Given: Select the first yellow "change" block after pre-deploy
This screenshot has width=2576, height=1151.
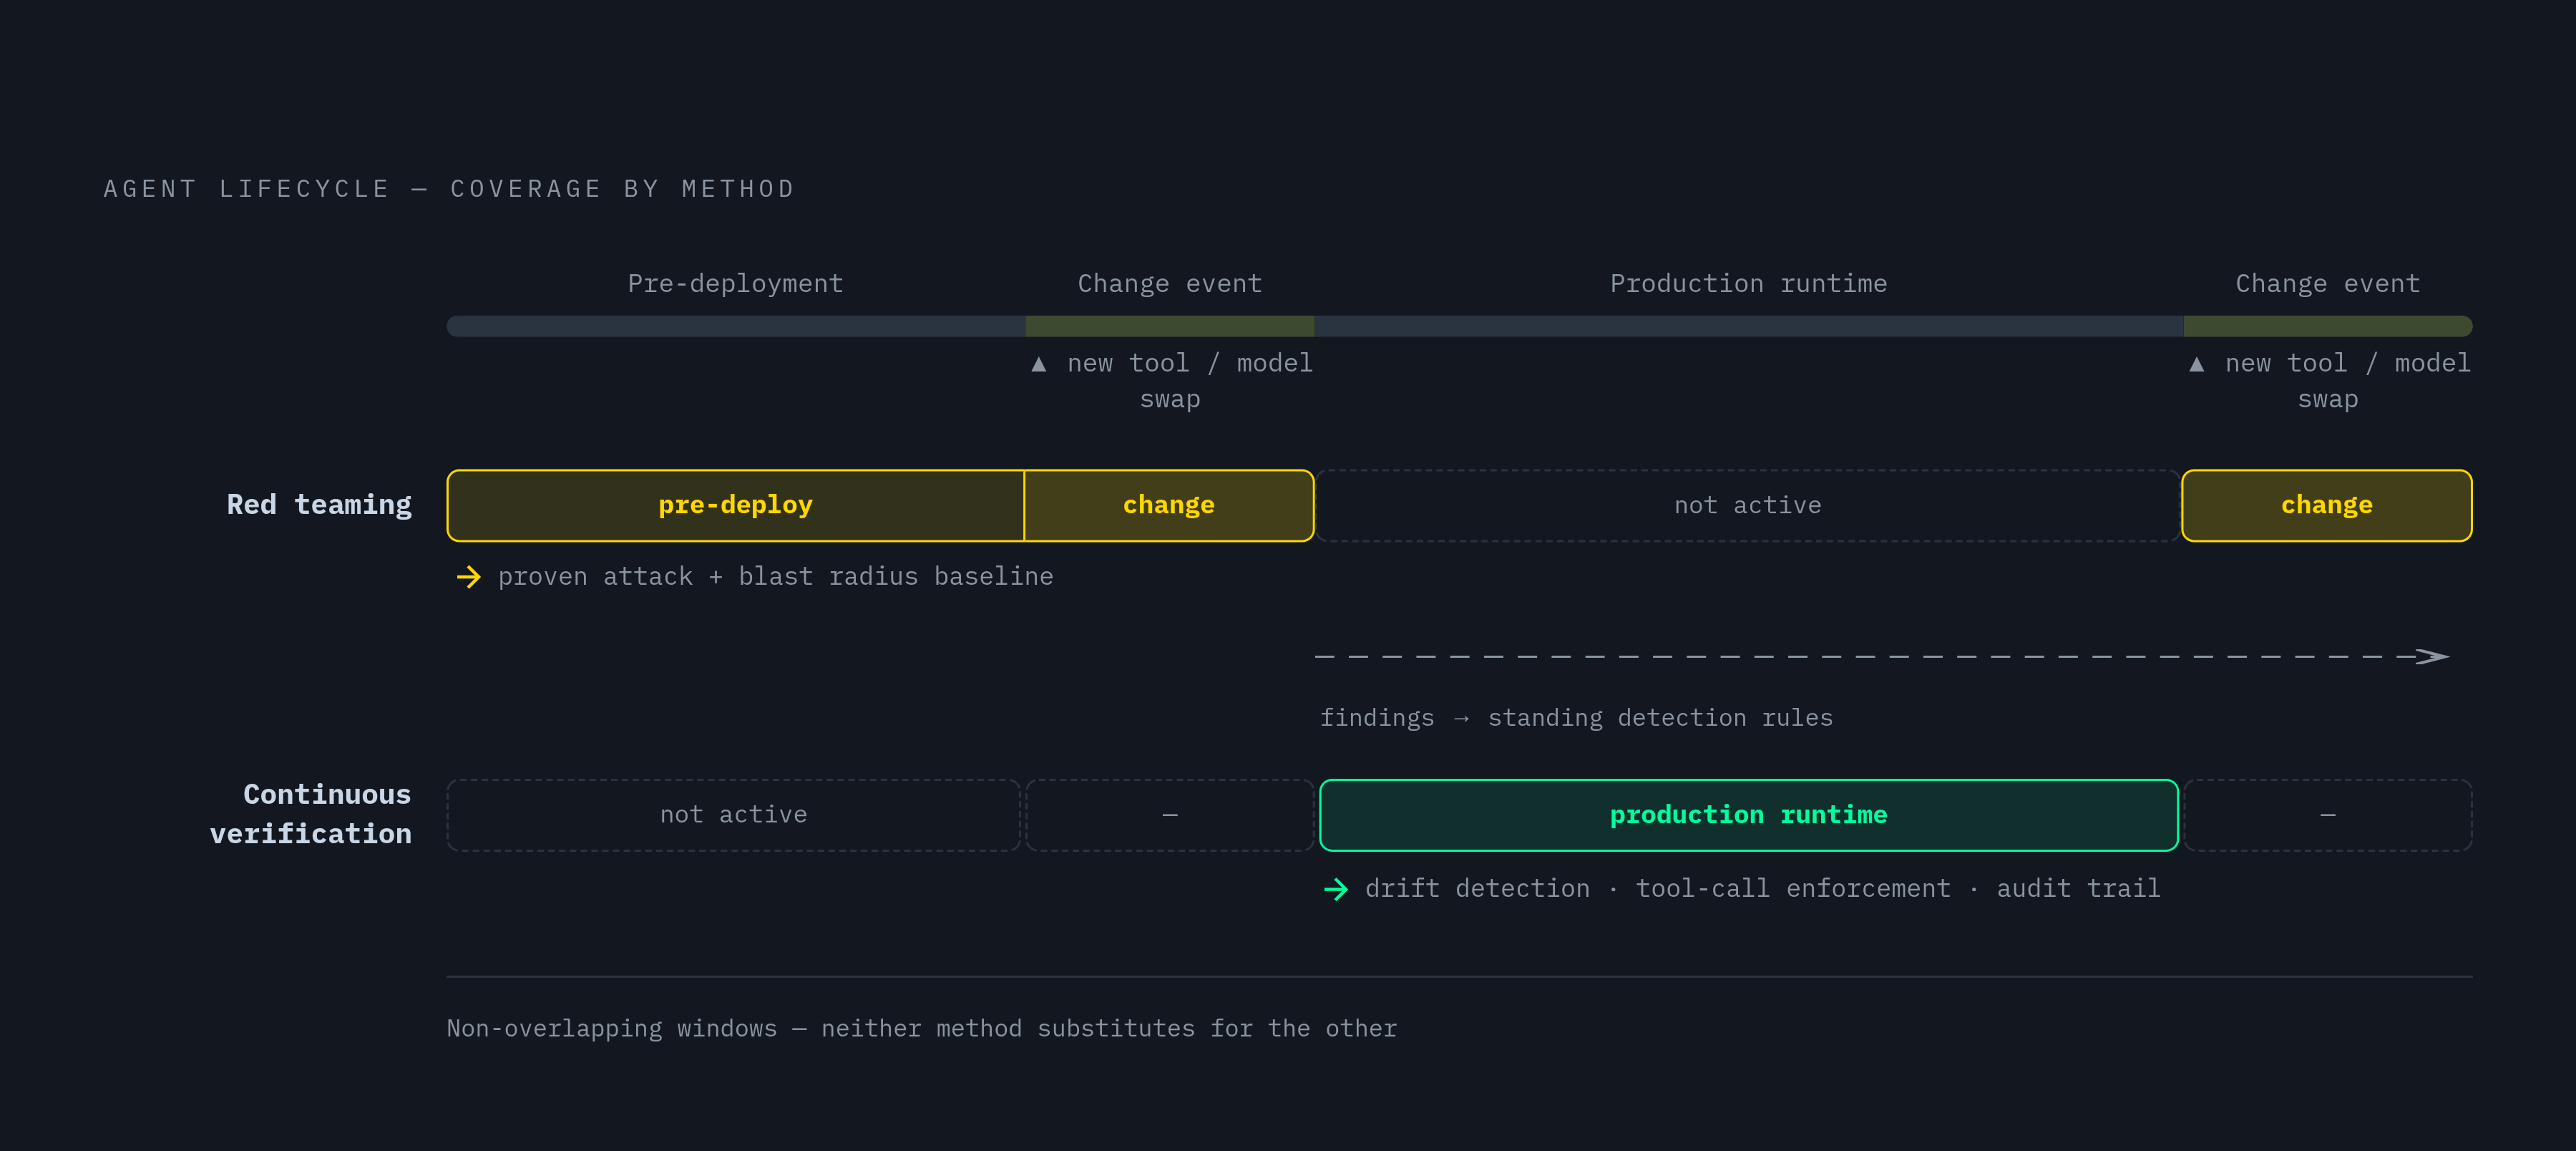Looking at the screenshot, I should [1169, 505].
